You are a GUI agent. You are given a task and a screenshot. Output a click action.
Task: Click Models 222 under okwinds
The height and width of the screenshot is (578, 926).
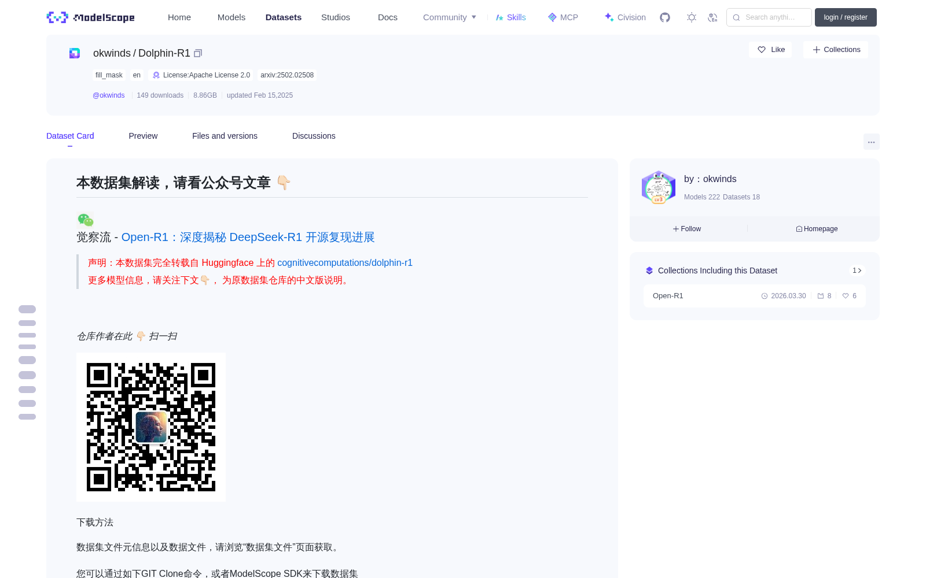[x=702, y=197]
